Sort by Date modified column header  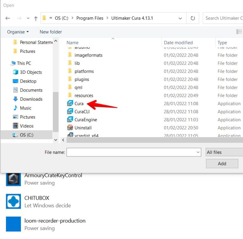(x=178, y=43)
